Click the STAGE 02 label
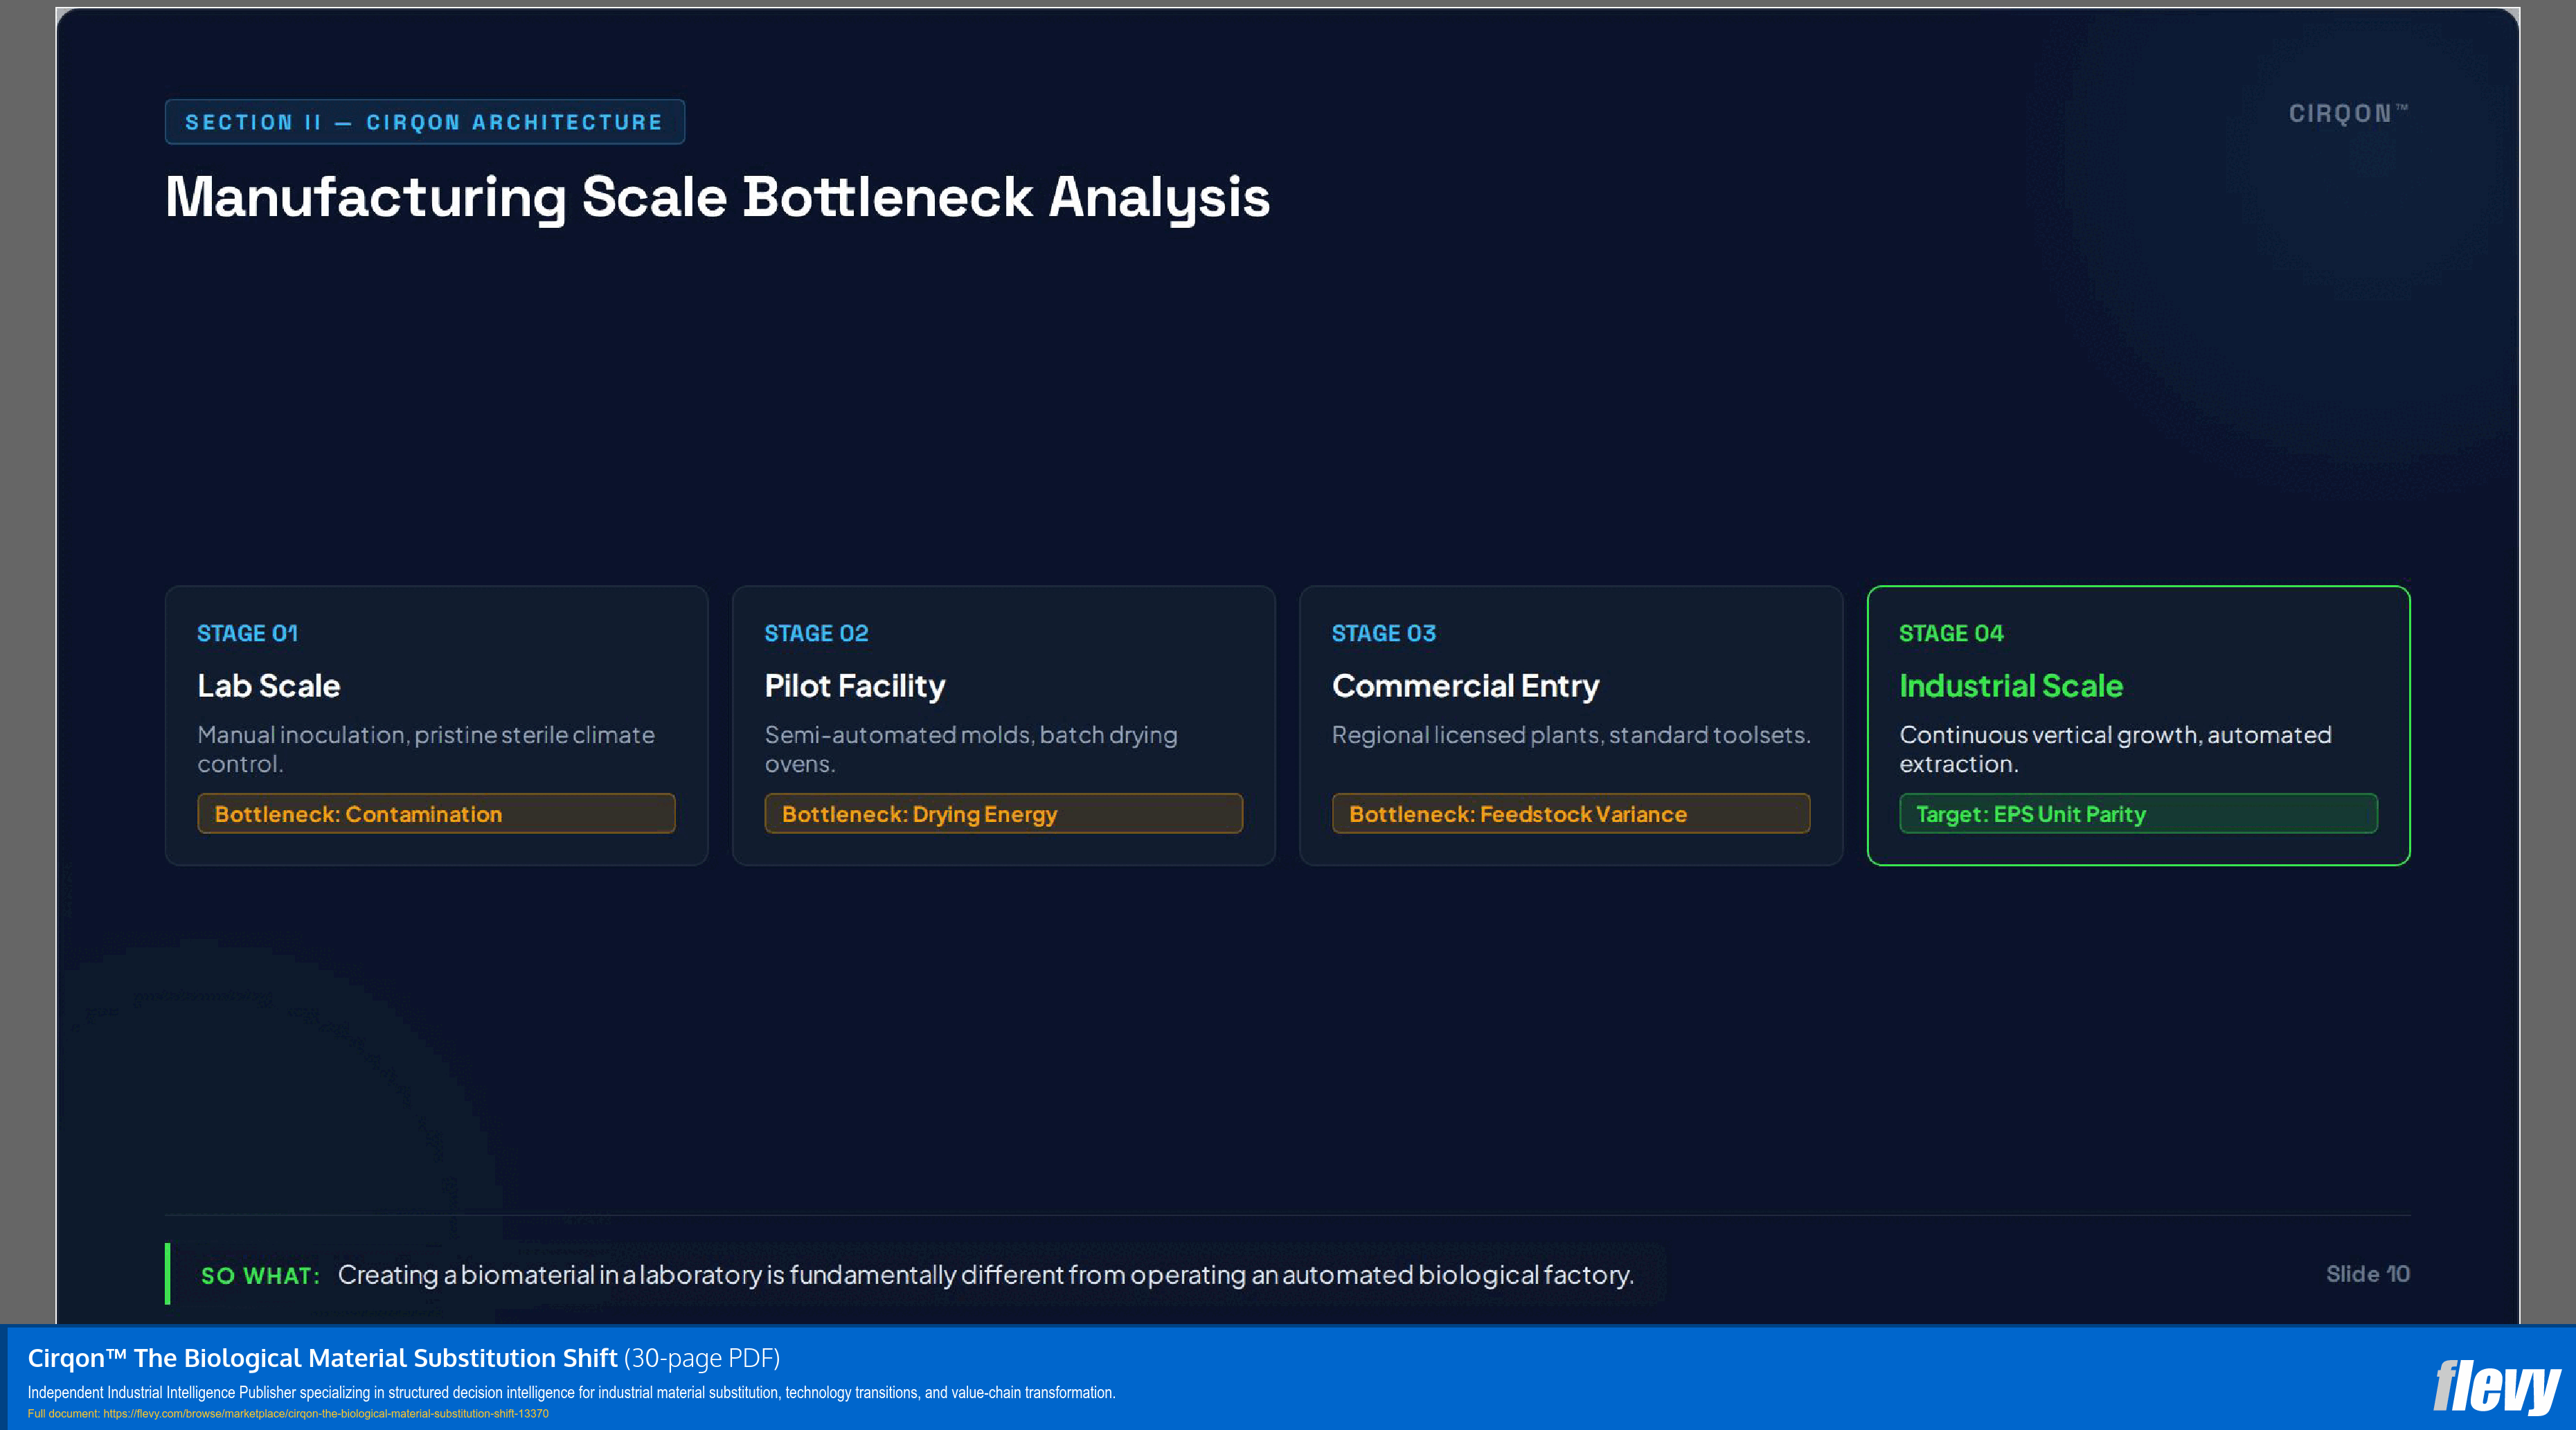 [816, 633]
